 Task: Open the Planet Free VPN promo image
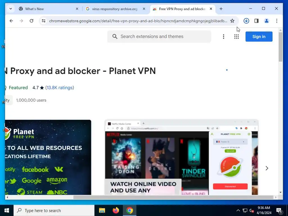(x=48, y=157)
